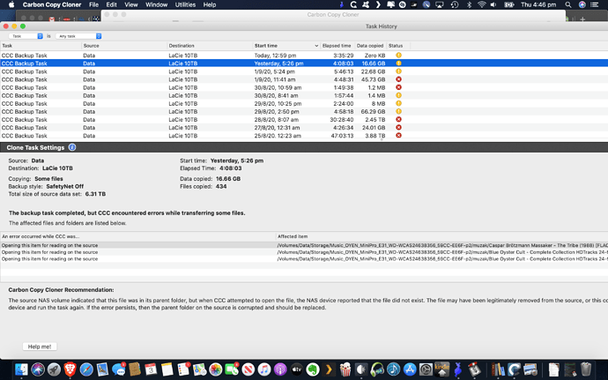608x380 pixels.
Task: Open Calendar in the Dock
Action: (151, 369)
